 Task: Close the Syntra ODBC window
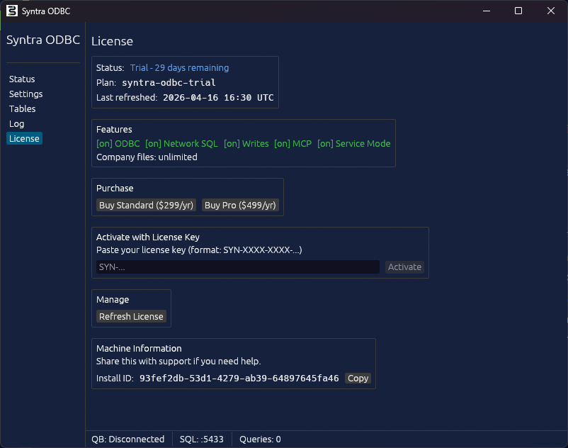551,11
